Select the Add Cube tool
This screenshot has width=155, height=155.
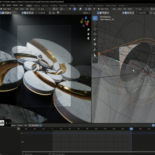(95, 61)
